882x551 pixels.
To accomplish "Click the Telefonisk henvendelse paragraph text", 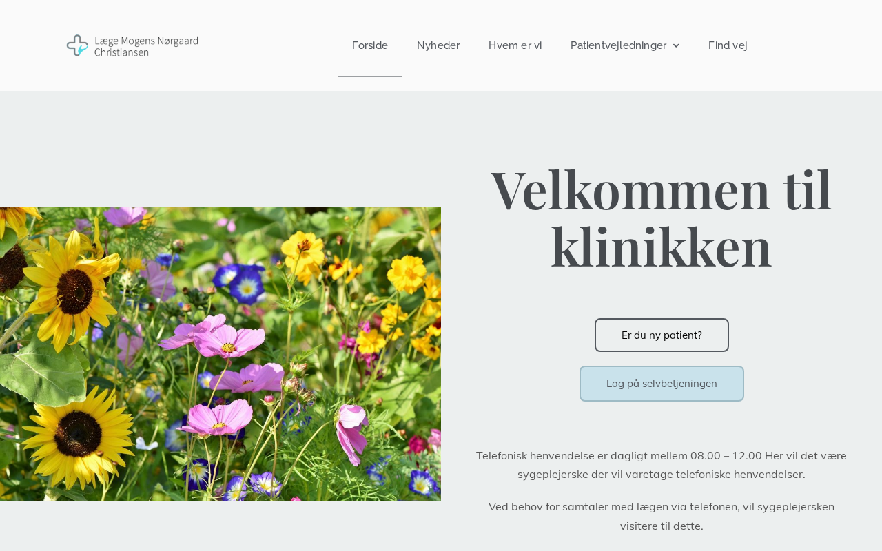I will [661, 465].
